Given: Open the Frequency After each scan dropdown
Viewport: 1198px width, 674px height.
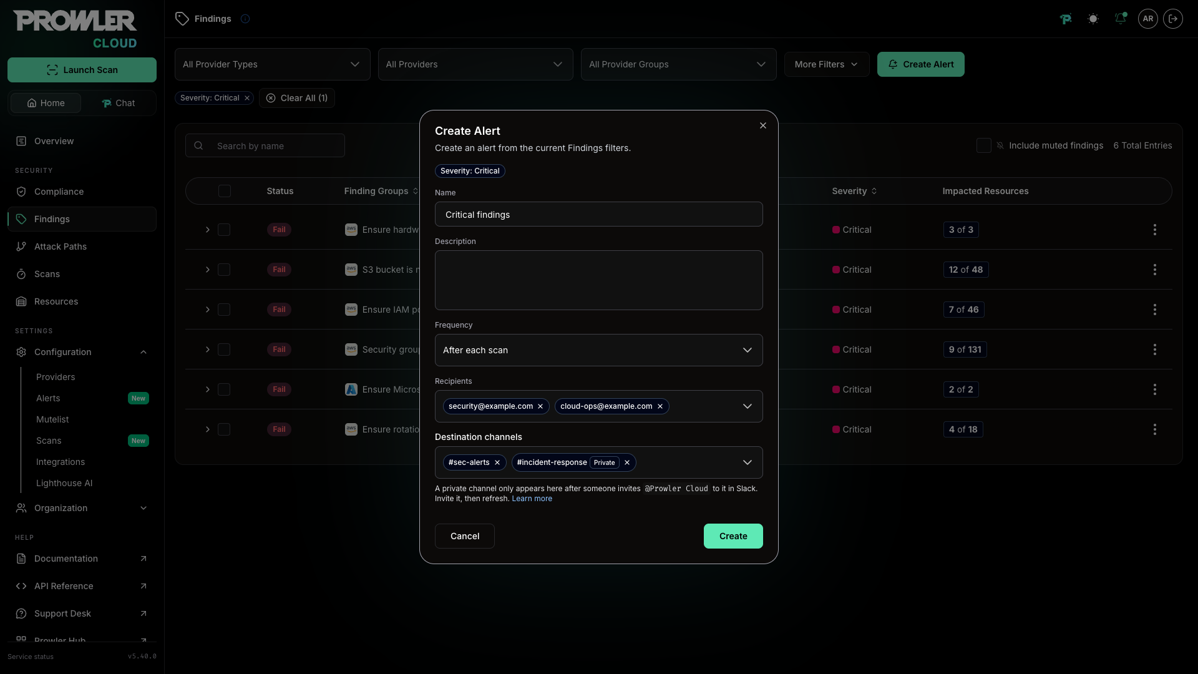Looking at the screenshot, I should point(599,350).
